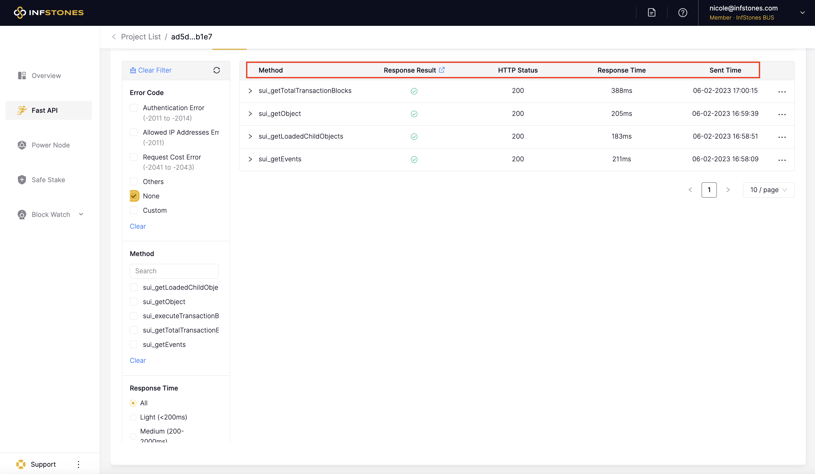815x474 pixels.
Task: Uncheck the None error code checkbox
Action: pyautogui.click(x=134, y=196)
